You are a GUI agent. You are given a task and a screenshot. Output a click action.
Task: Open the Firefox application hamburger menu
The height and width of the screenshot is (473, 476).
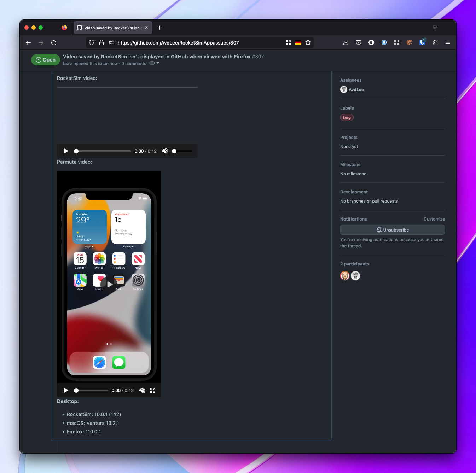pos(448,42)
